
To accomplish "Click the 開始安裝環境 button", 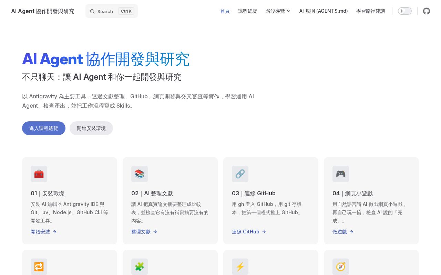I will click(91, 128).
